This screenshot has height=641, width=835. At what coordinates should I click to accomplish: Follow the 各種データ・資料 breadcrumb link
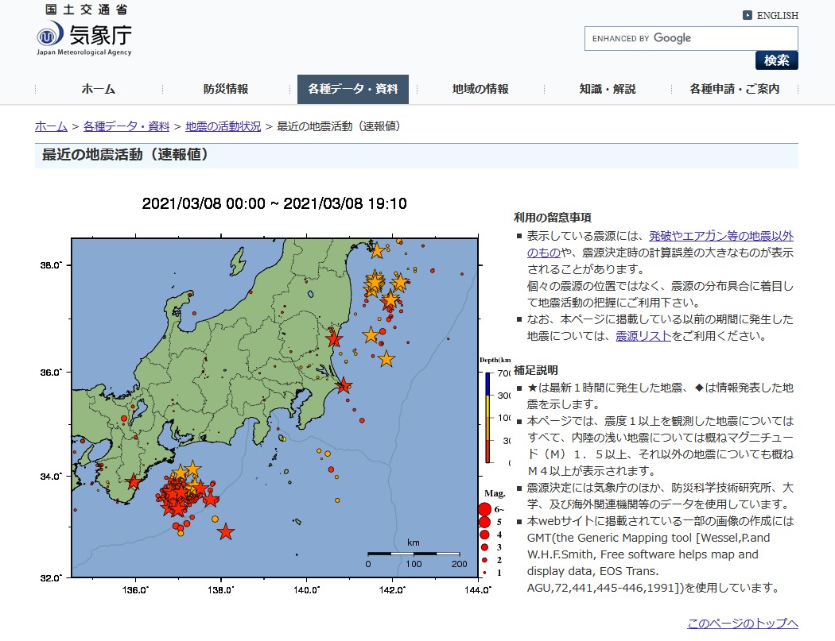pyautogui.click(x=126, y=126)
